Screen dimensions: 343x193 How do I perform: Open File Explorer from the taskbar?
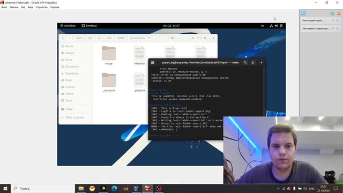tap(81, 188)
